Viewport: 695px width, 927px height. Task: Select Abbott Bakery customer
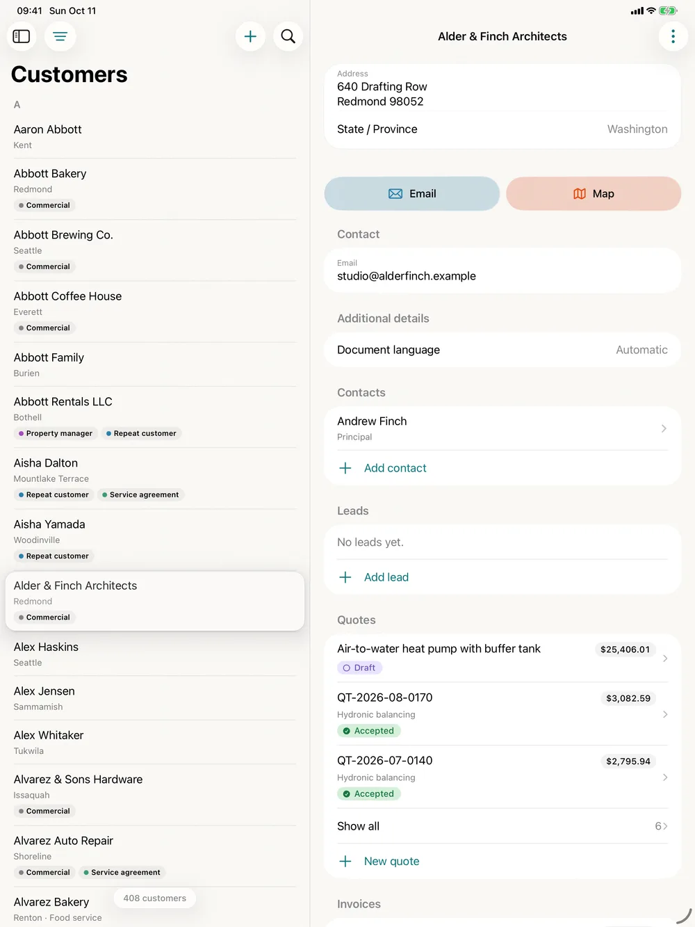[155, 189]
